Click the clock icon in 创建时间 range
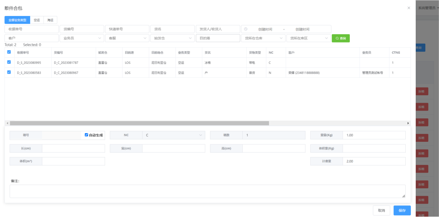The height and width of the screenshot is (217, 439). pyautogui.click(x=246, y=29)
